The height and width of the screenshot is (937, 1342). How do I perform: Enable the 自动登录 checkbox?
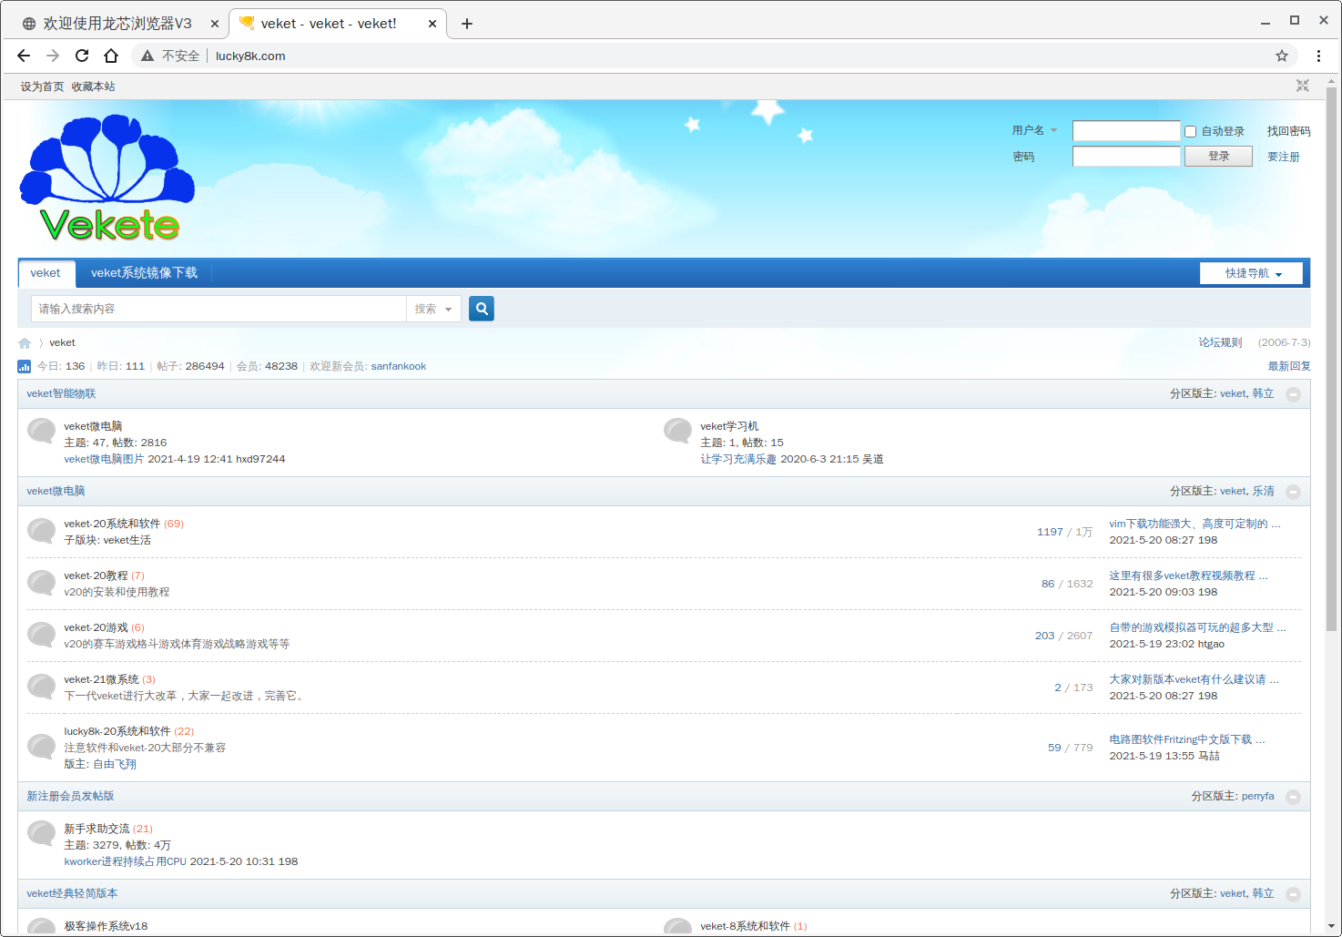click(x=1190, y=131)
